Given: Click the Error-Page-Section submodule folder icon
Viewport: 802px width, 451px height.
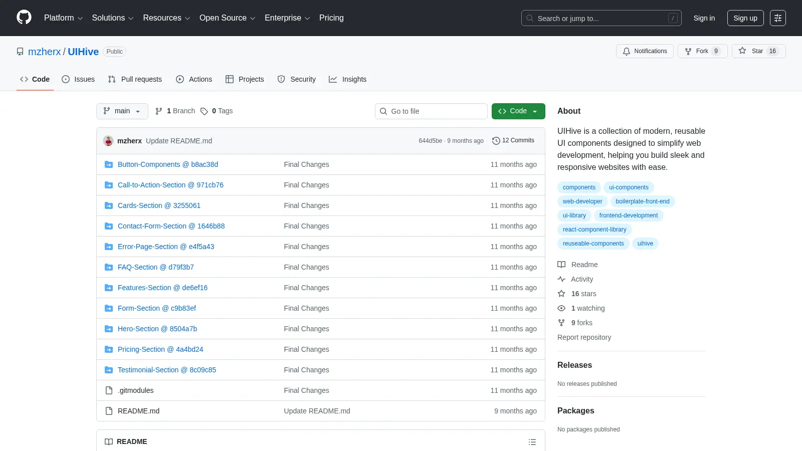Looking at the screenshot, I should point(109,247).
